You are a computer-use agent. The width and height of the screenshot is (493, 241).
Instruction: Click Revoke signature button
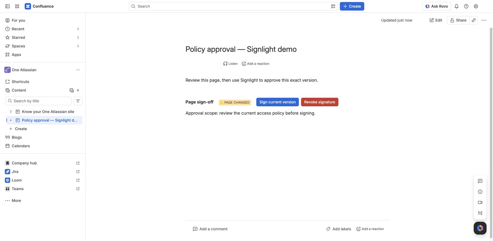(320, 102)
